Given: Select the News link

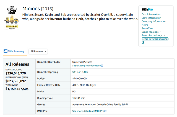Looking at the screenshot, I should pos(144,25).
